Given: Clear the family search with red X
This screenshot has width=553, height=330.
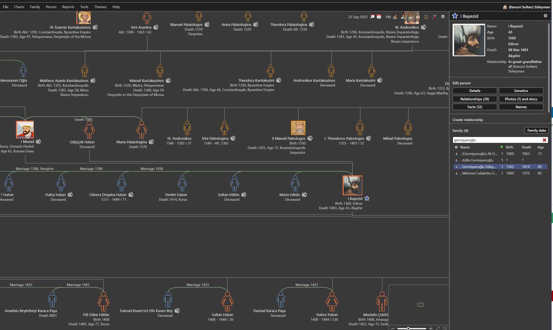Looking at the screenshot, I should point(544,140).
